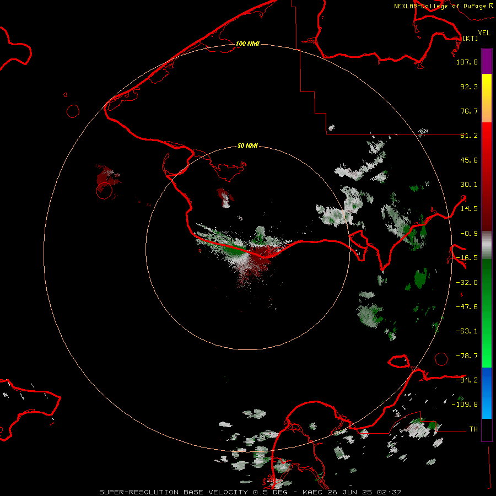Click the [KT] units label
The height and width of the screenshot is (496, 496).
470,38
